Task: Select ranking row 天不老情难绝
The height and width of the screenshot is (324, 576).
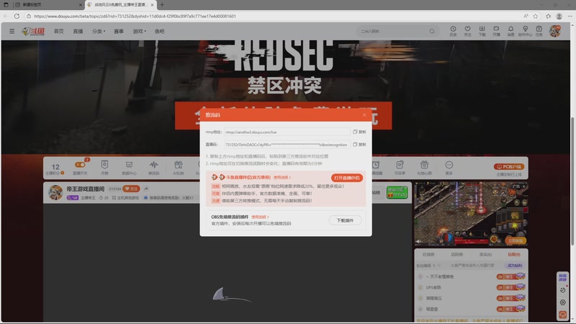Action: (x=471, y=276)
